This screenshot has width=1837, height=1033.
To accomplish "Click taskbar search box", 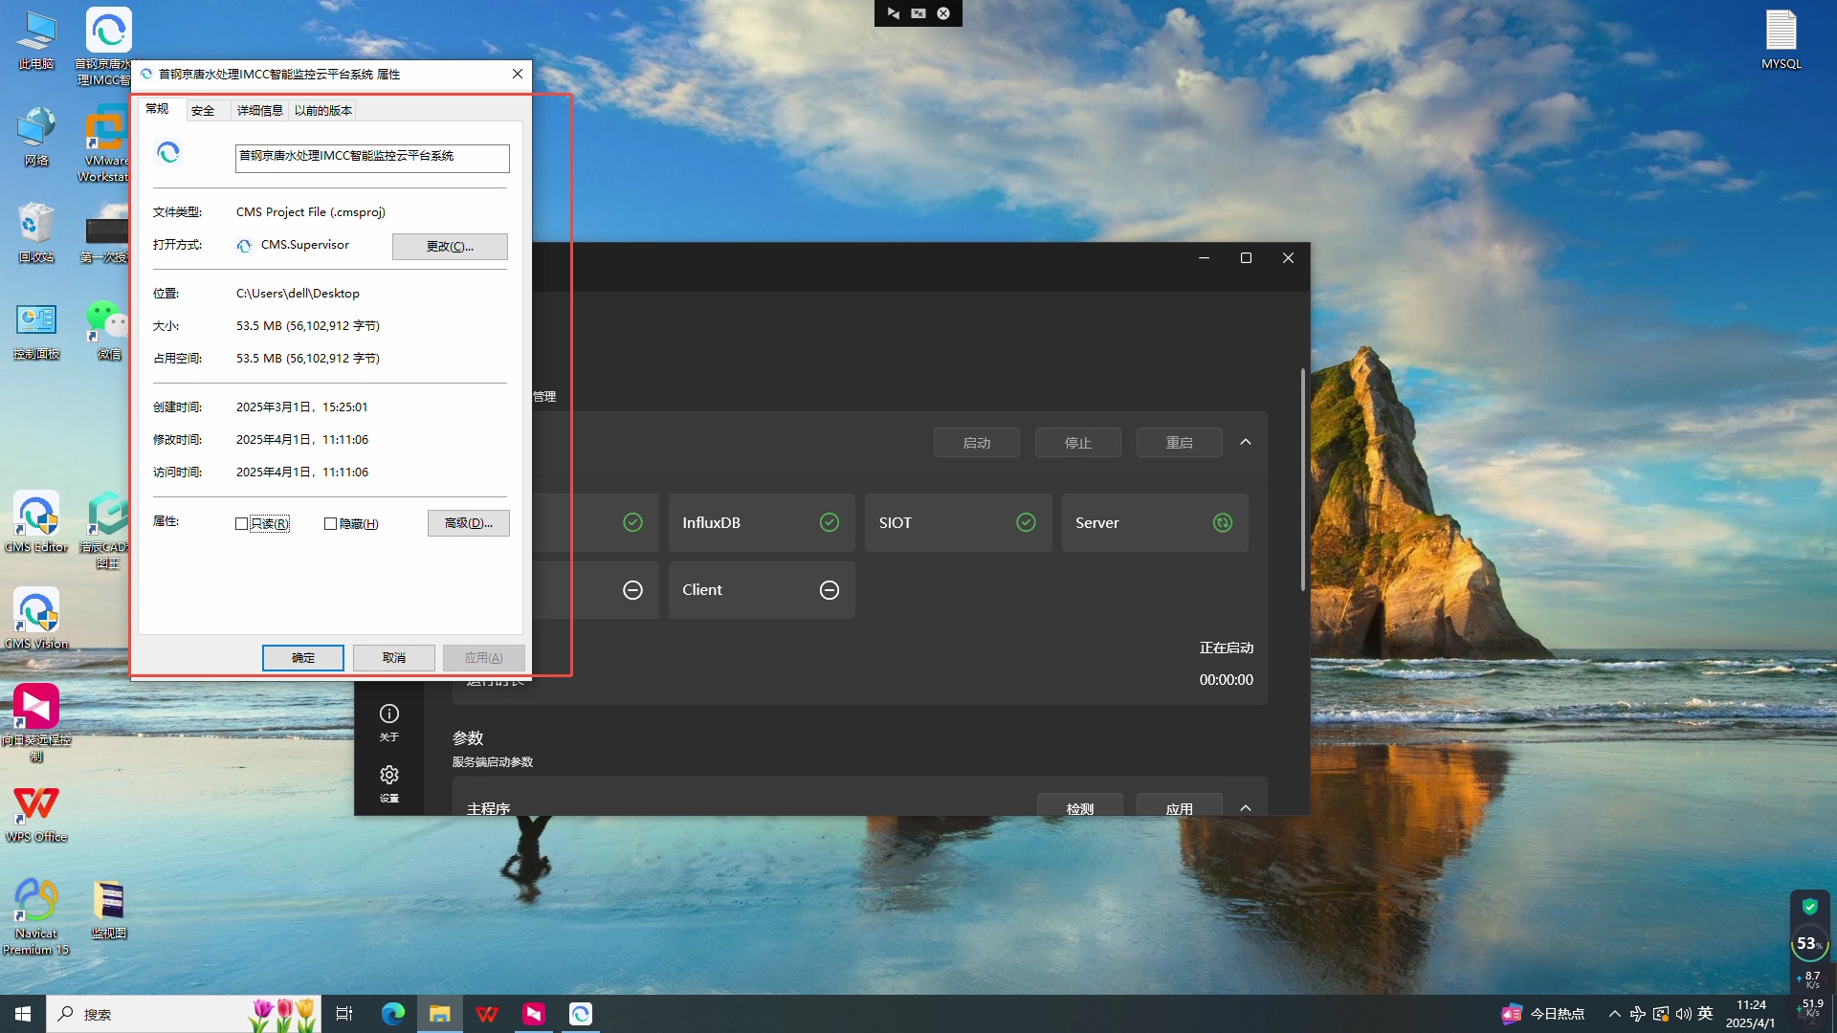I will [182, 1014].
